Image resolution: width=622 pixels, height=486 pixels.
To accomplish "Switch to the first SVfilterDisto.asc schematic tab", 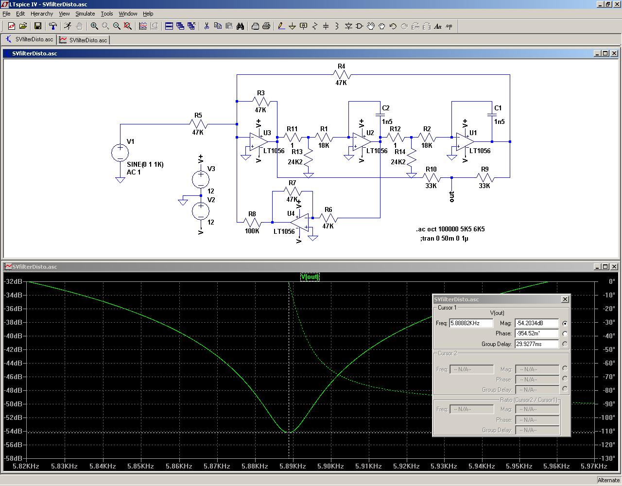I will [29, 39].
